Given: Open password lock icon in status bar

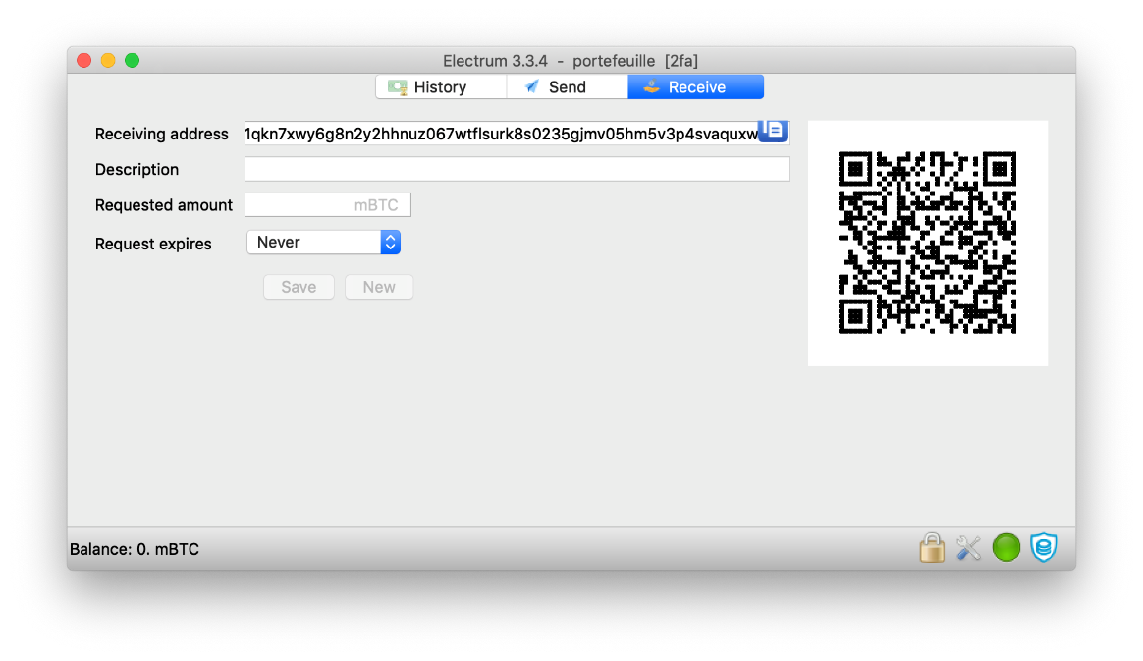Looking at the screenshot, I should tap(932, 547).
